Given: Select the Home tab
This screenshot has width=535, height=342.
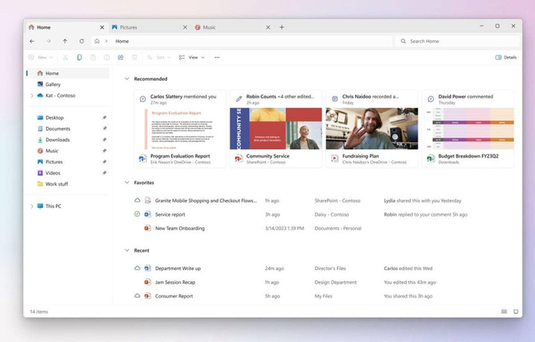Looking at the screenshot, I should tap(66, 27).
